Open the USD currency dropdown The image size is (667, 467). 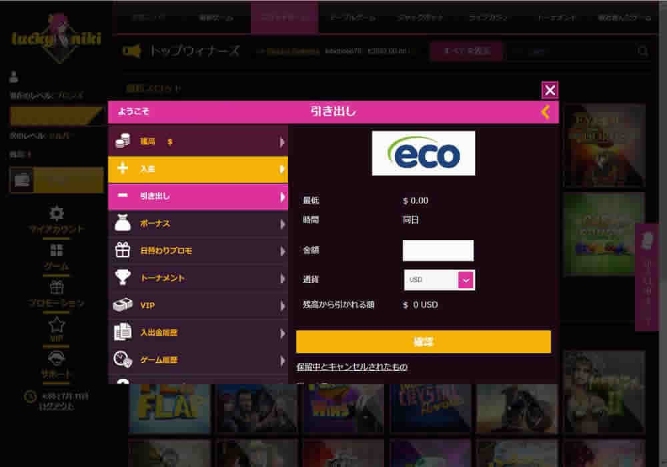click(x=439, y=280)
